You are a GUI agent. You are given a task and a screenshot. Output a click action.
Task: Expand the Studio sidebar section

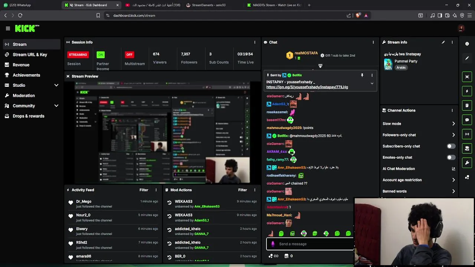[x=32, y=85]
